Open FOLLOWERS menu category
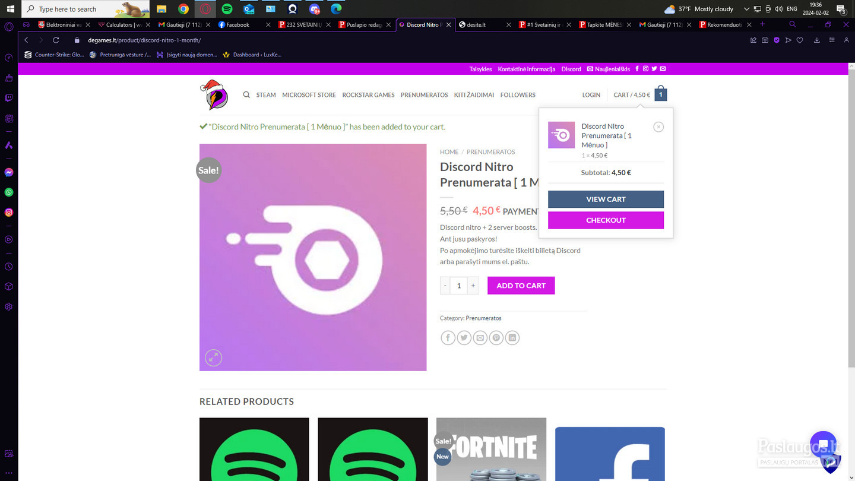The image size is (855, 481). pos(518,95)
